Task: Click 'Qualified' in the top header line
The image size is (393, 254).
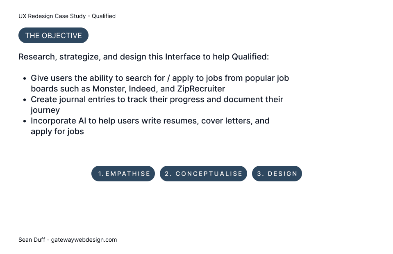Action: [x=104, y=16]
